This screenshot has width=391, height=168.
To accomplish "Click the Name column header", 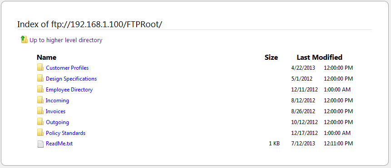I will pos(47,58).
